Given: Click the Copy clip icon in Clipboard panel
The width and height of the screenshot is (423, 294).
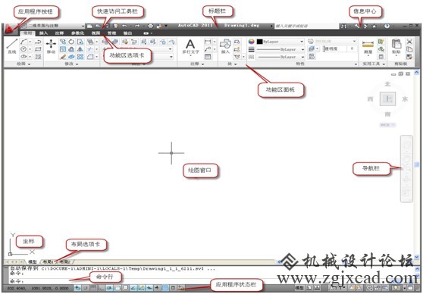Looking at the screenshot, I should click(409, 49).
